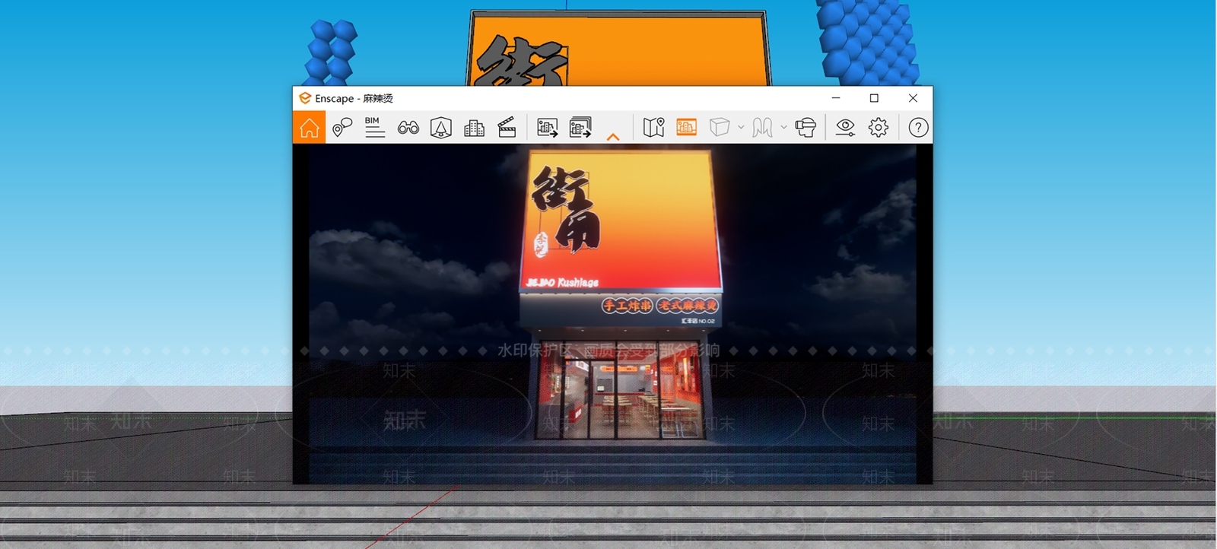Minimize the Enscape window
1217x549 pixels.
pyautogui.click(x=835, y=98)
